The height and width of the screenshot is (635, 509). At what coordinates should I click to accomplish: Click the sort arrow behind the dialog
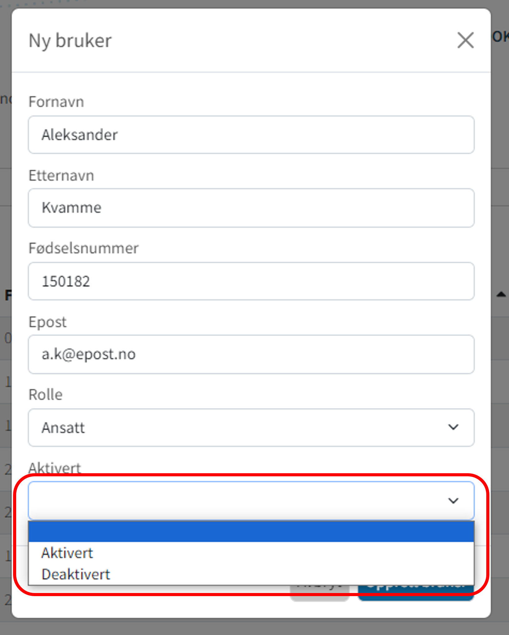(501, 294)
